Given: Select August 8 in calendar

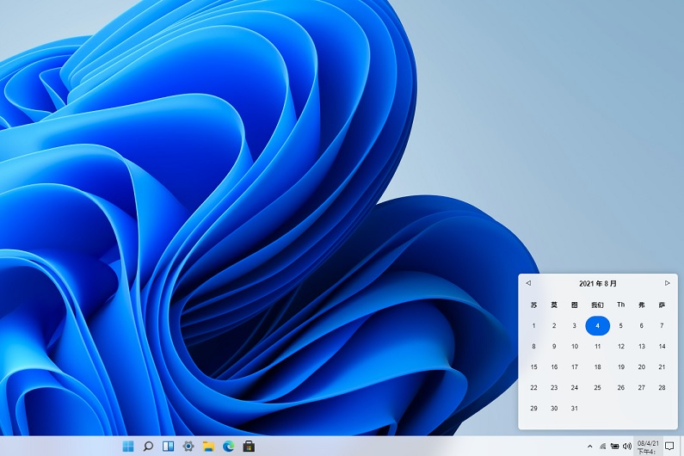Looking at the screenshot, I should (x=533, y=346).
